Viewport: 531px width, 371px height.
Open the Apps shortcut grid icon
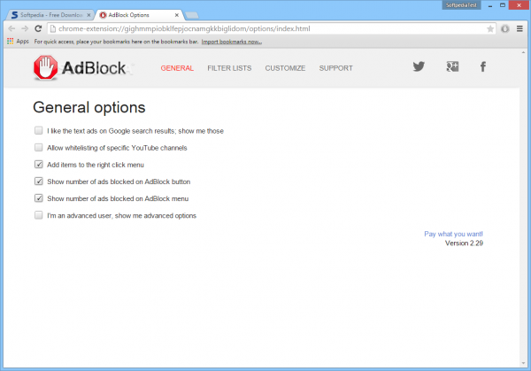tap(10, 41)
